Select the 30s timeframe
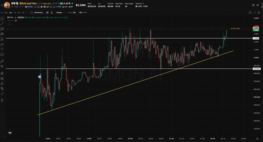The height and width of the screenshot is (142, 263). (x=6, y=13)
